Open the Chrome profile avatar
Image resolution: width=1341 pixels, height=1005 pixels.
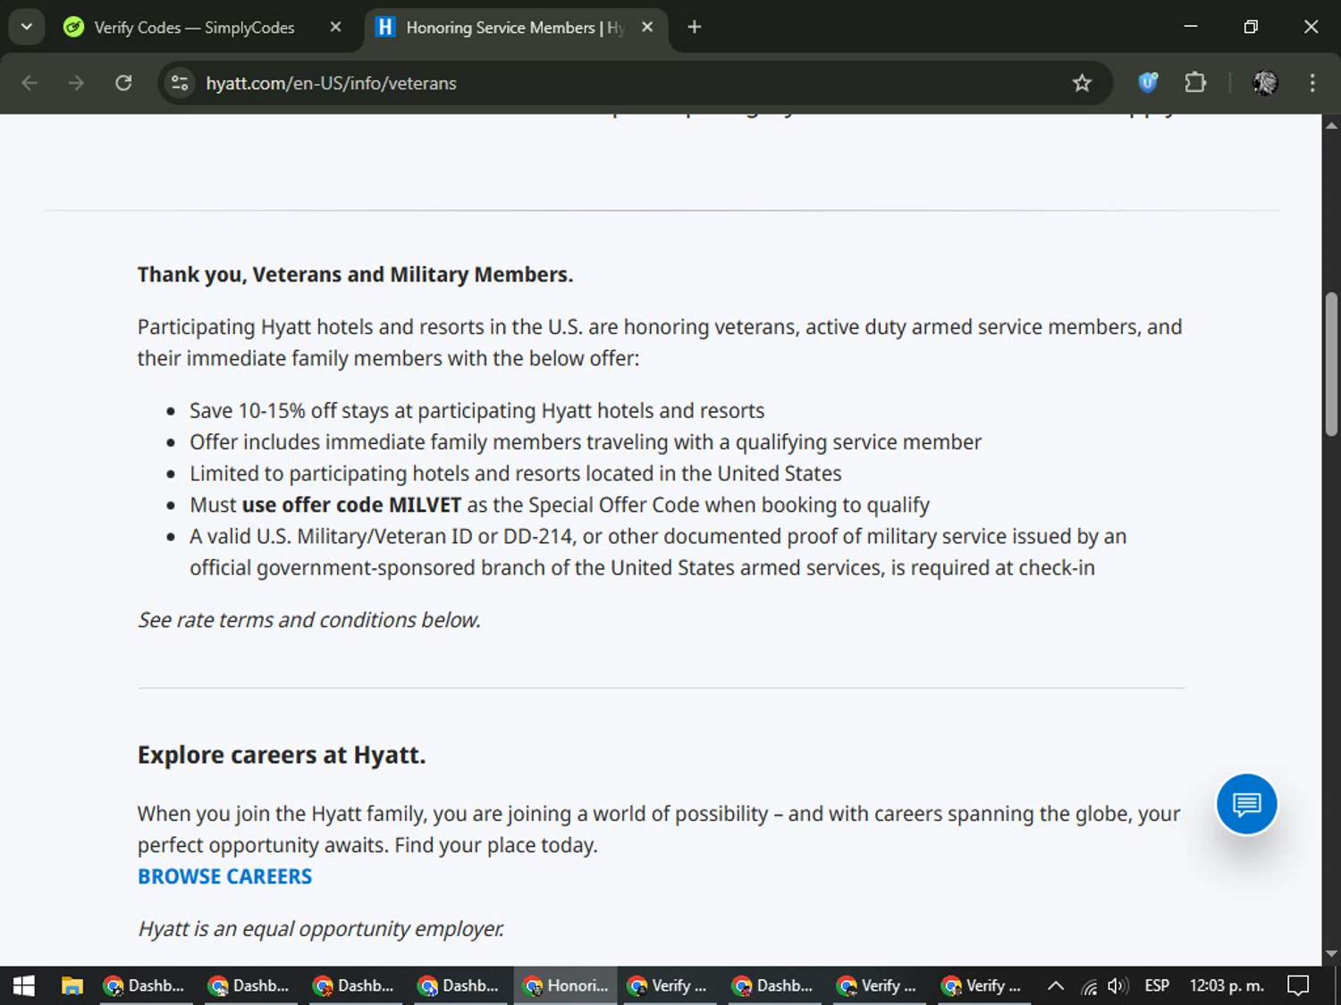pyautogui.click(x=1265, y=83)
